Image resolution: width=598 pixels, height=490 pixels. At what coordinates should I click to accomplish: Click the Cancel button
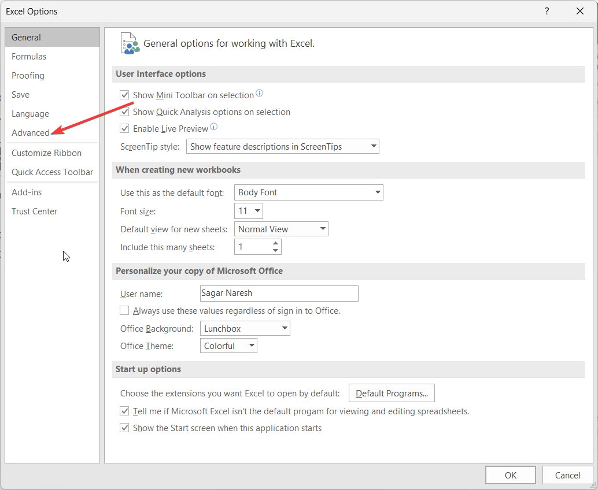click(x=567, y=475)
